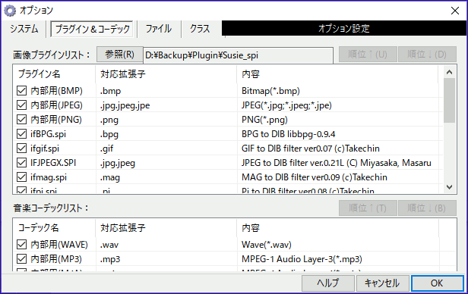The image size is (468, 294).
Task: Toggle the 内部用(WAVE) codec checkbox
Action: point(21,245)
